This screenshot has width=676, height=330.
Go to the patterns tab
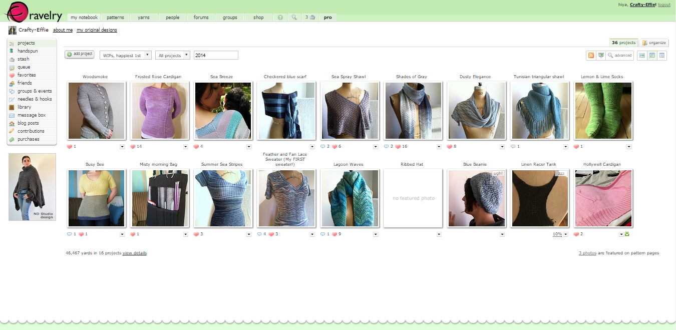coord(115,18)
